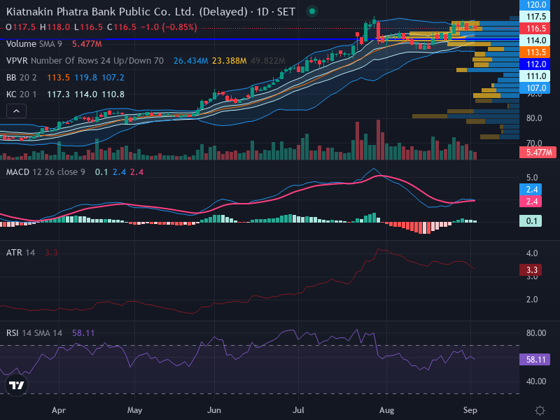Click the 114.0 price axis label

535,41
